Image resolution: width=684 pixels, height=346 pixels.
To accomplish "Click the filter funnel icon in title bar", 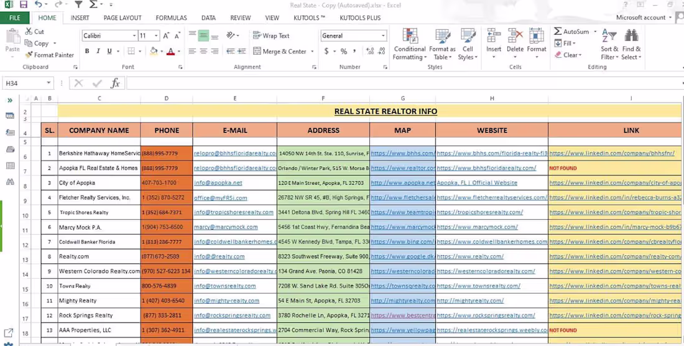I will click(x=78, y=5).
